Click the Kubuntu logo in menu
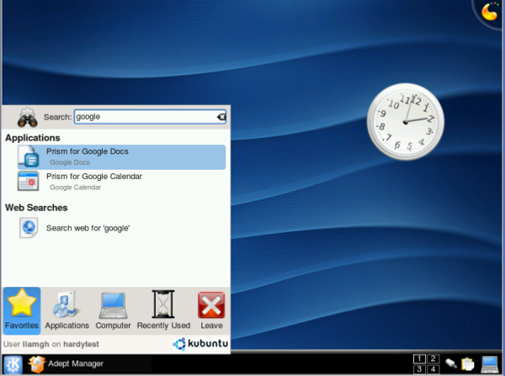505x376 pixels. pyautogui.click(x=200, y=344)
